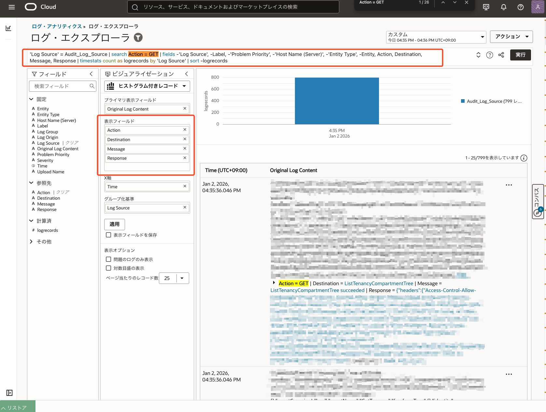Viewport: 546px width, 412px height.
Task: Open the row actions ellipsis for first log
Action: pyautogui.click(x=509, y=185)
